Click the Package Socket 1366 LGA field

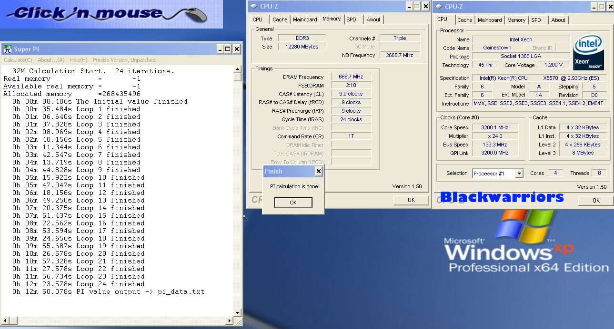point(521,56)
